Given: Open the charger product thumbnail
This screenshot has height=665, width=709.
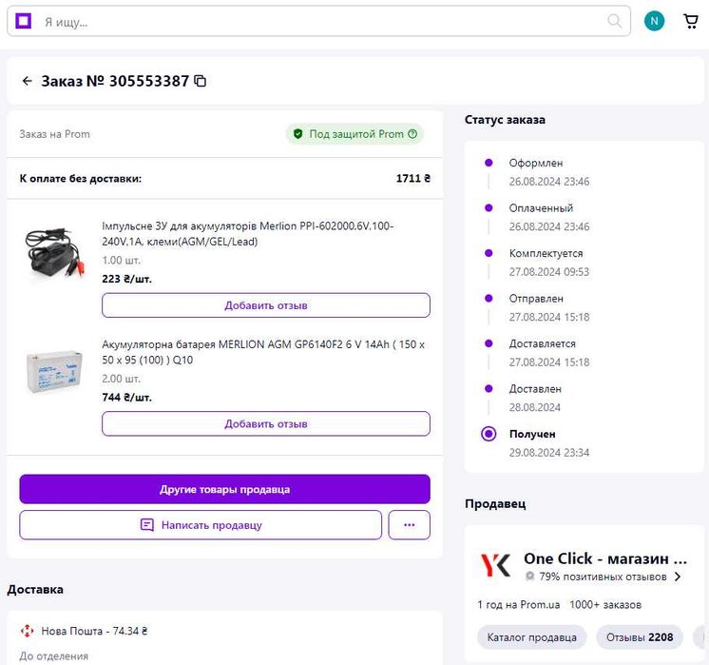Looking at the screenshot, I should 54,252.
